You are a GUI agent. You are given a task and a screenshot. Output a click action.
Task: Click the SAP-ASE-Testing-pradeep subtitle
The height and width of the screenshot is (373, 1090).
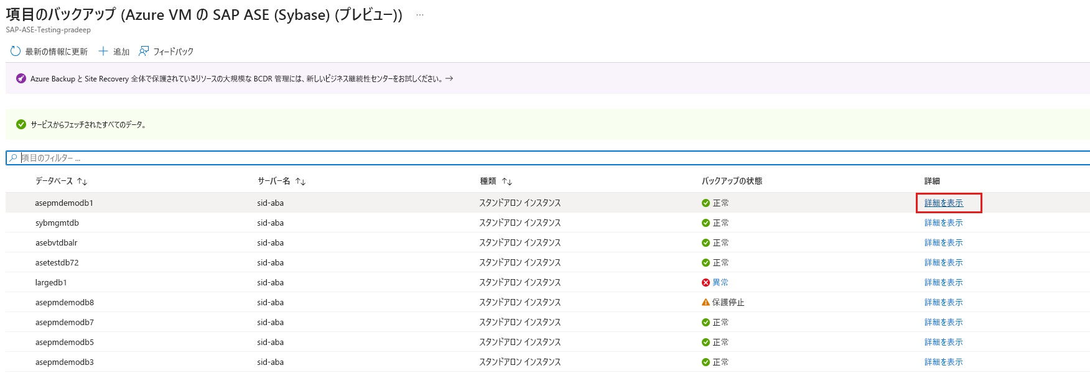point(49,30)
